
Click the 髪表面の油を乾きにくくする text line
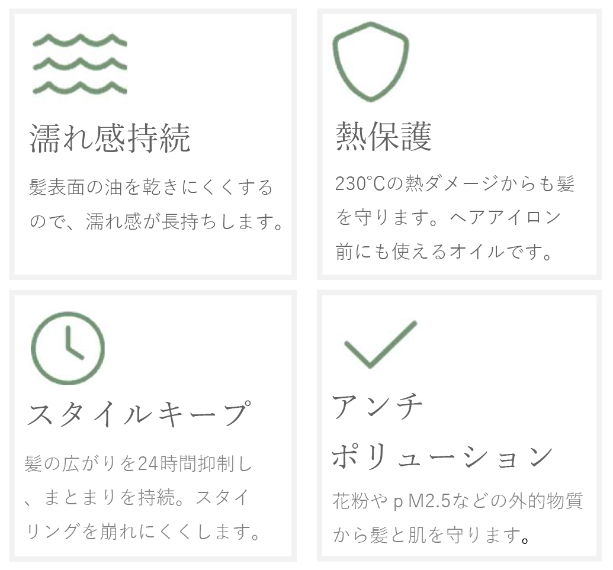click(151, 187)
